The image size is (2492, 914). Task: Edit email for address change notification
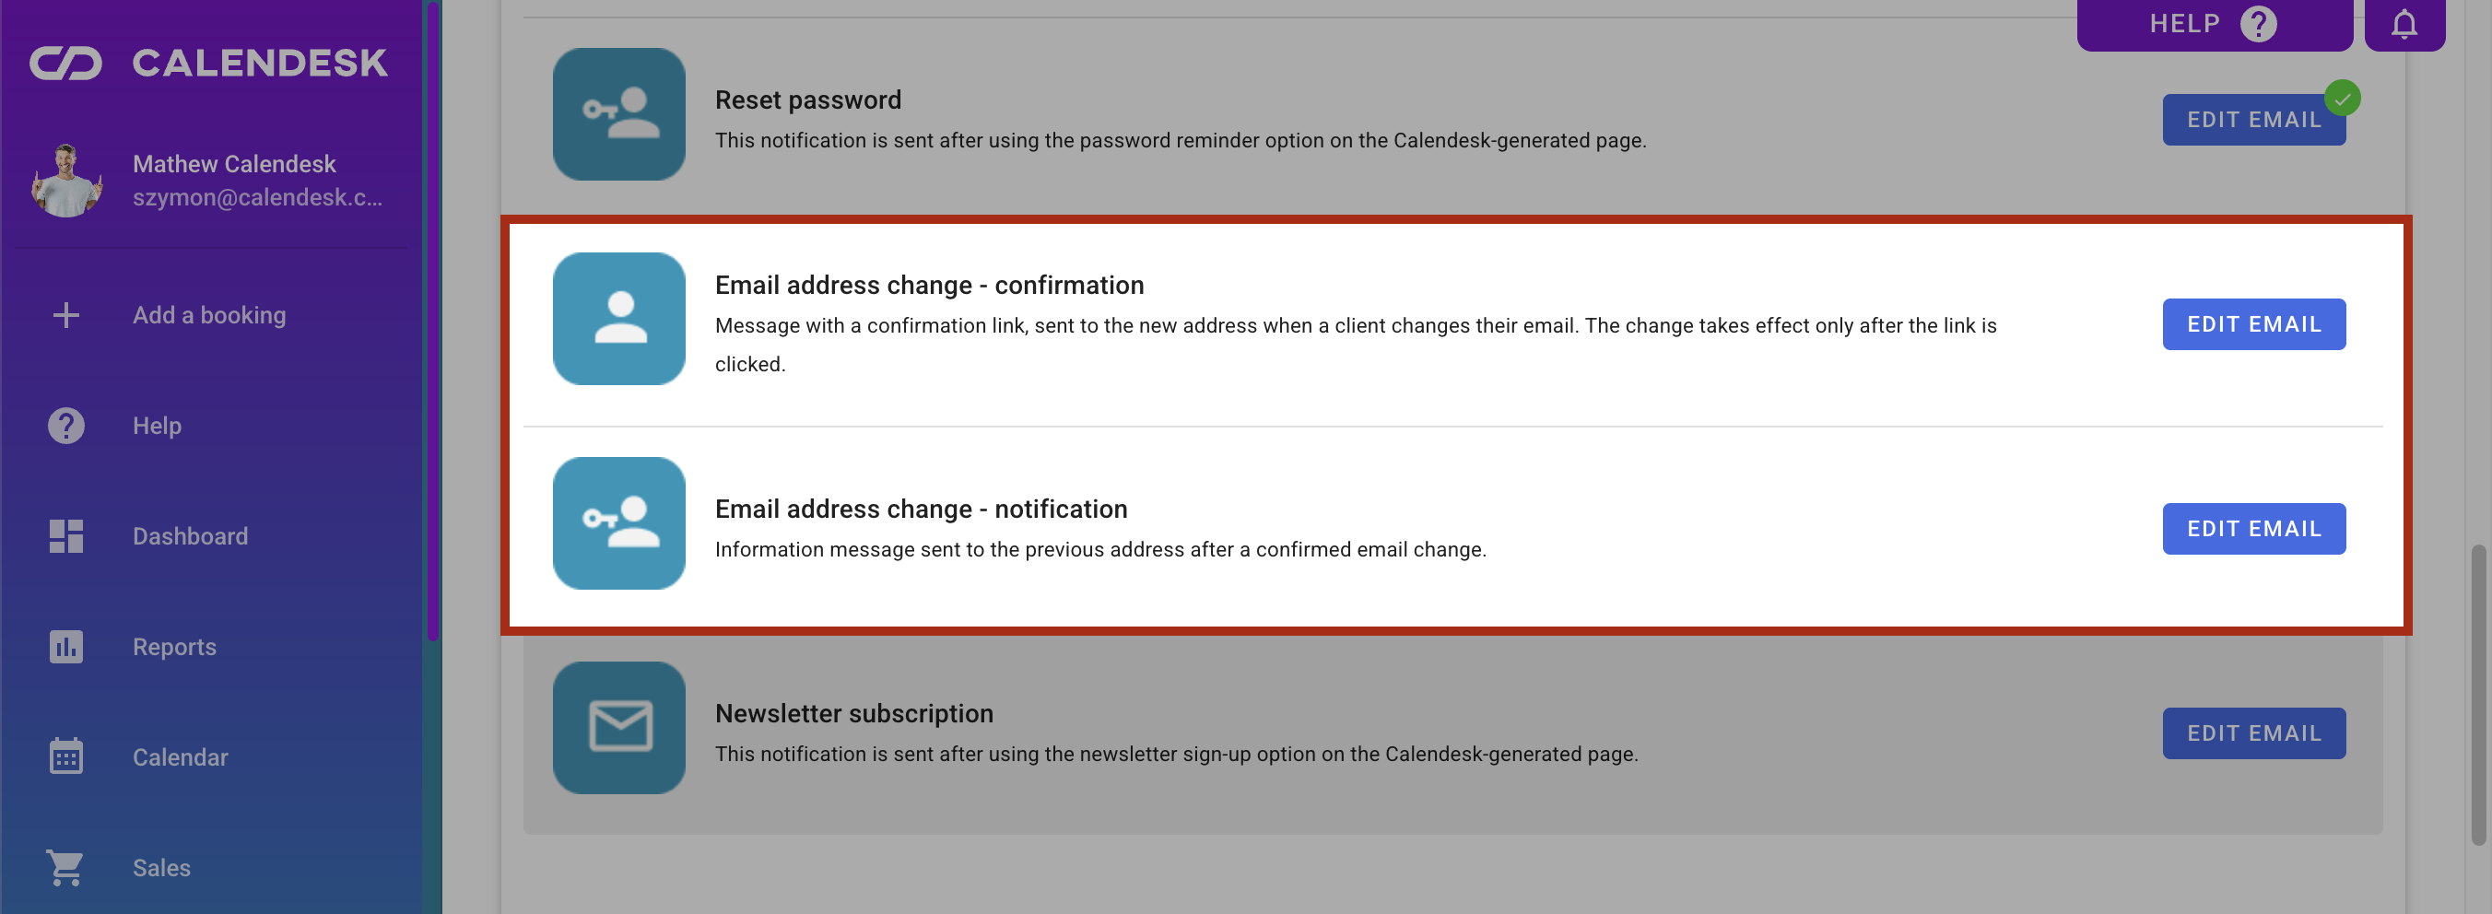coord(2254,528)
